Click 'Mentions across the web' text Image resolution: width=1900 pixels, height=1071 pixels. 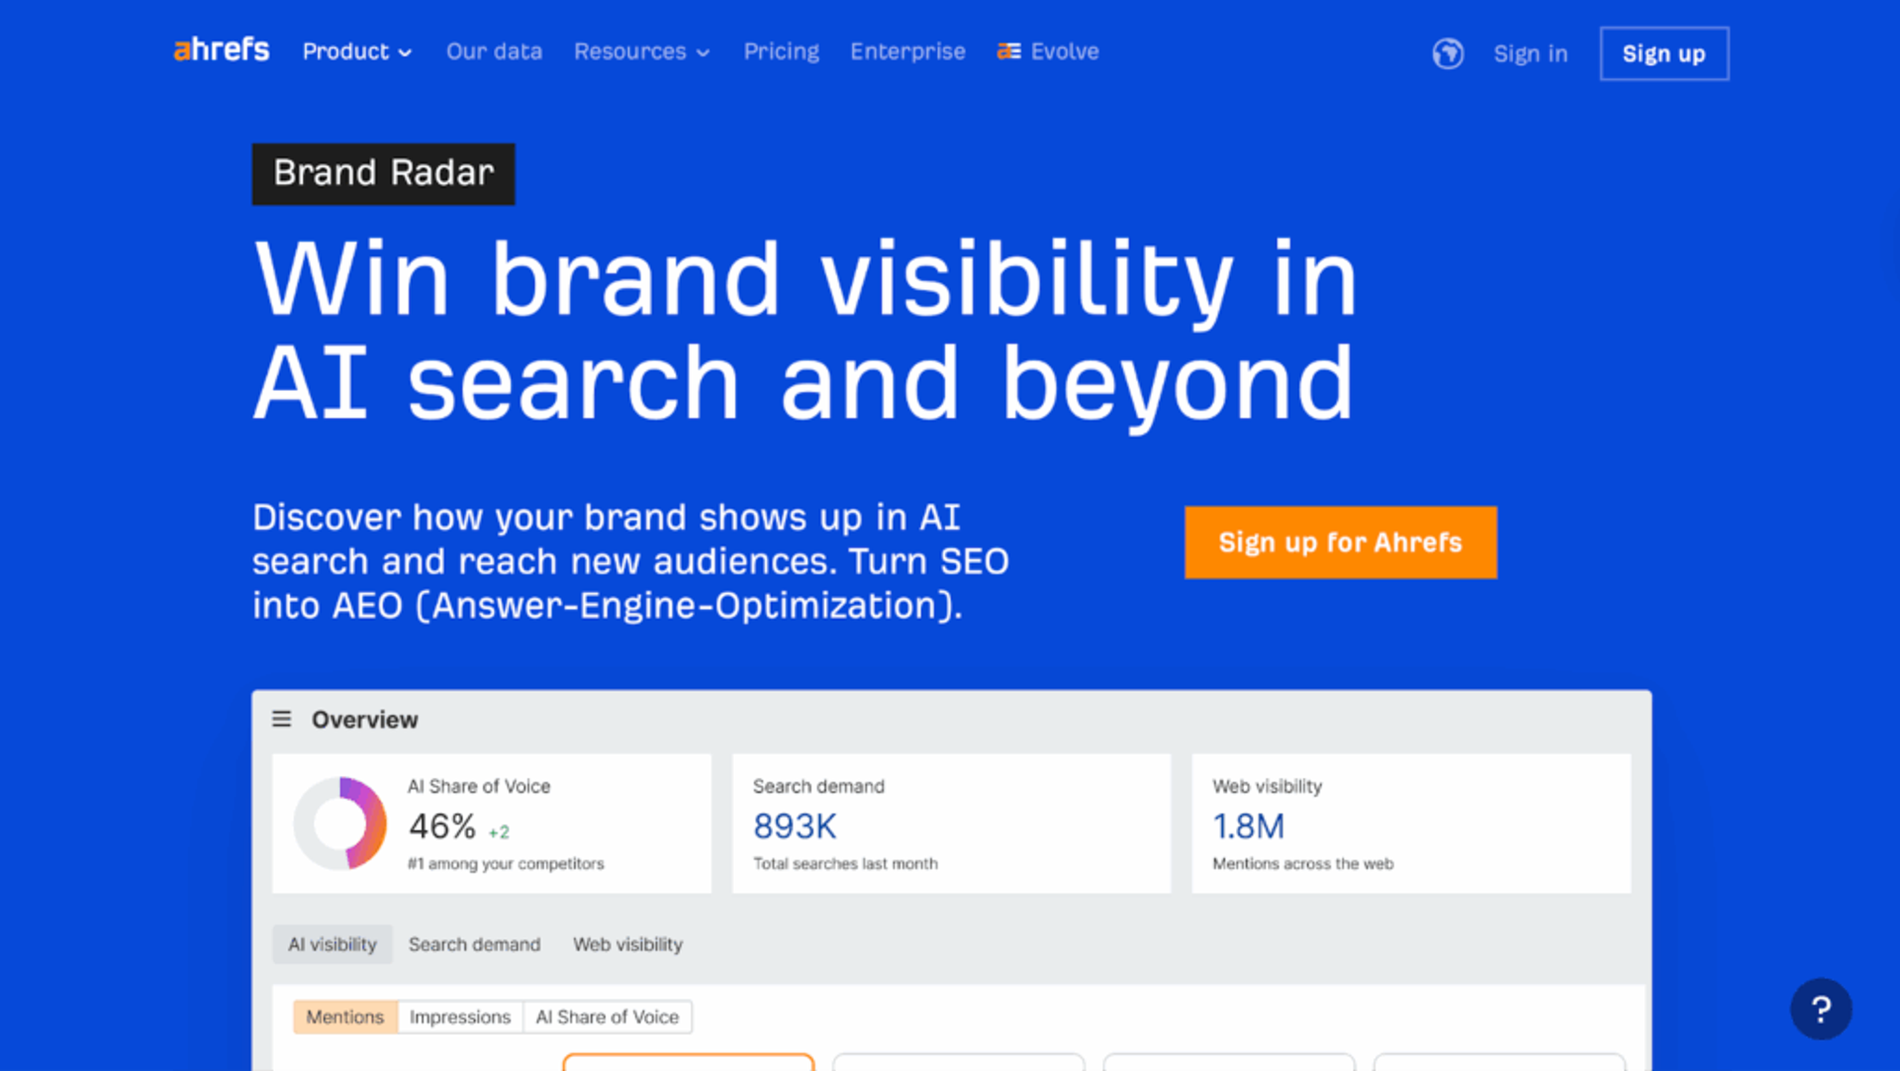pyautogui.click(x=1302, y=863)
